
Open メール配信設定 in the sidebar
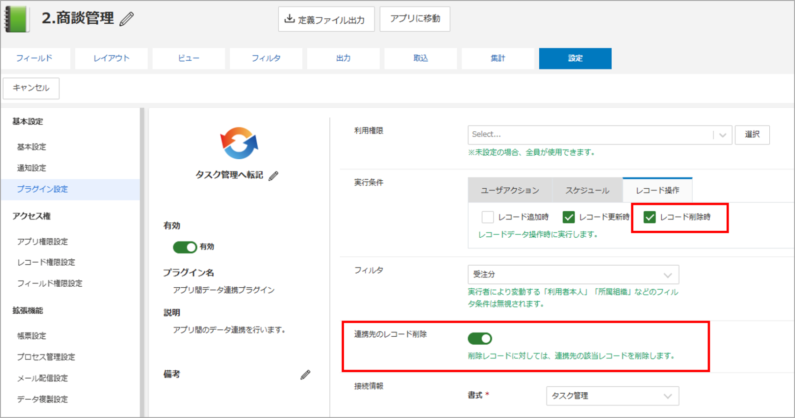click(x=43, y=378)
